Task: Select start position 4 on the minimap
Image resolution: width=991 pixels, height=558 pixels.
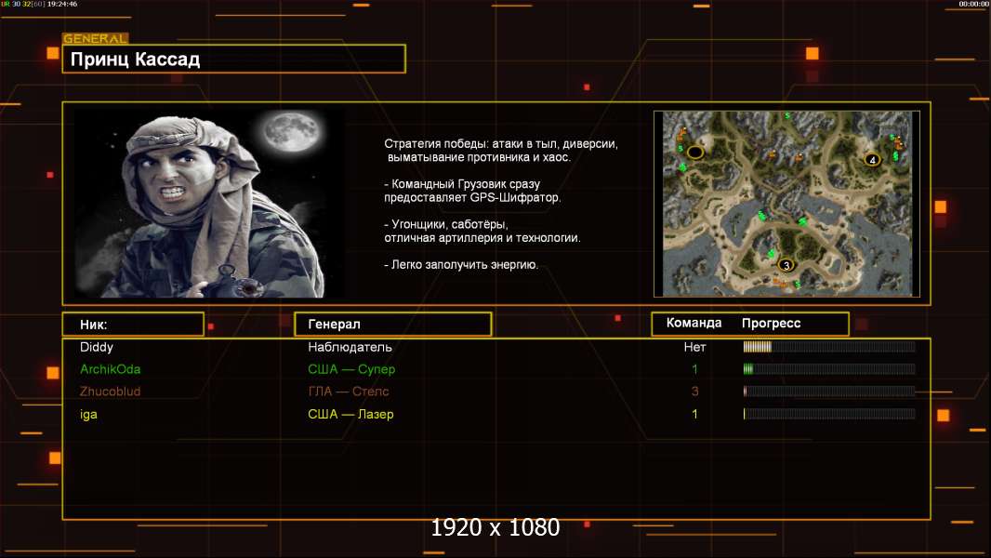Action: 873,160
